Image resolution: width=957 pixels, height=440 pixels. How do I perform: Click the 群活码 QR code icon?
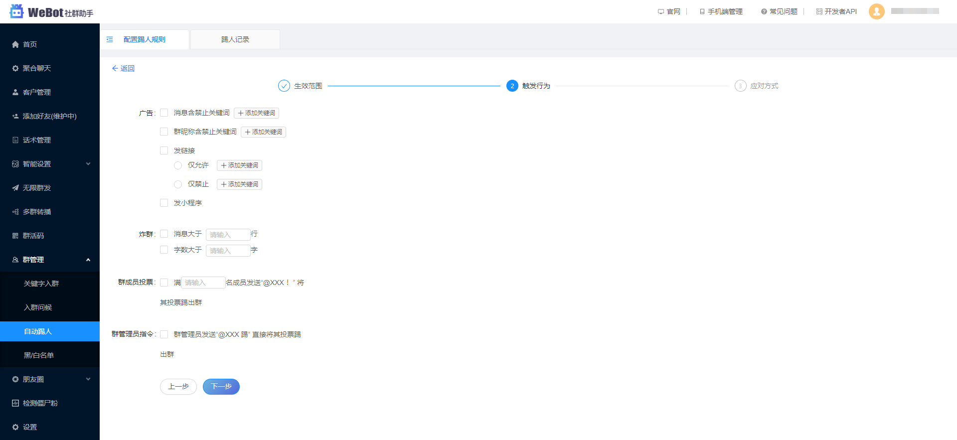click(x=15, y=236)
